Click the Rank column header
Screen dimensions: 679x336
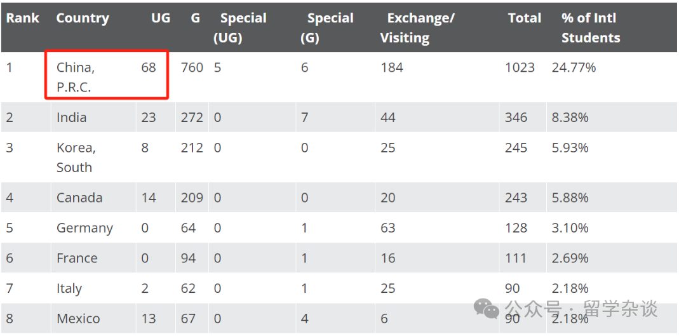22,18
